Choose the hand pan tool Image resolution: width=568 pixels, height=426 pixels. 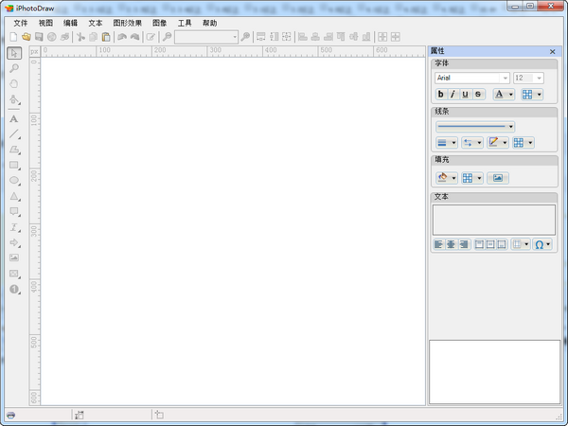pyautogui.click(x=14, y=83)
